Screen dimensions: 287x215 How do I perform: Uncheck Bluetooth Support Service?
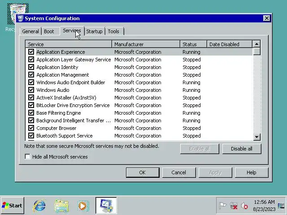(31, 136)
